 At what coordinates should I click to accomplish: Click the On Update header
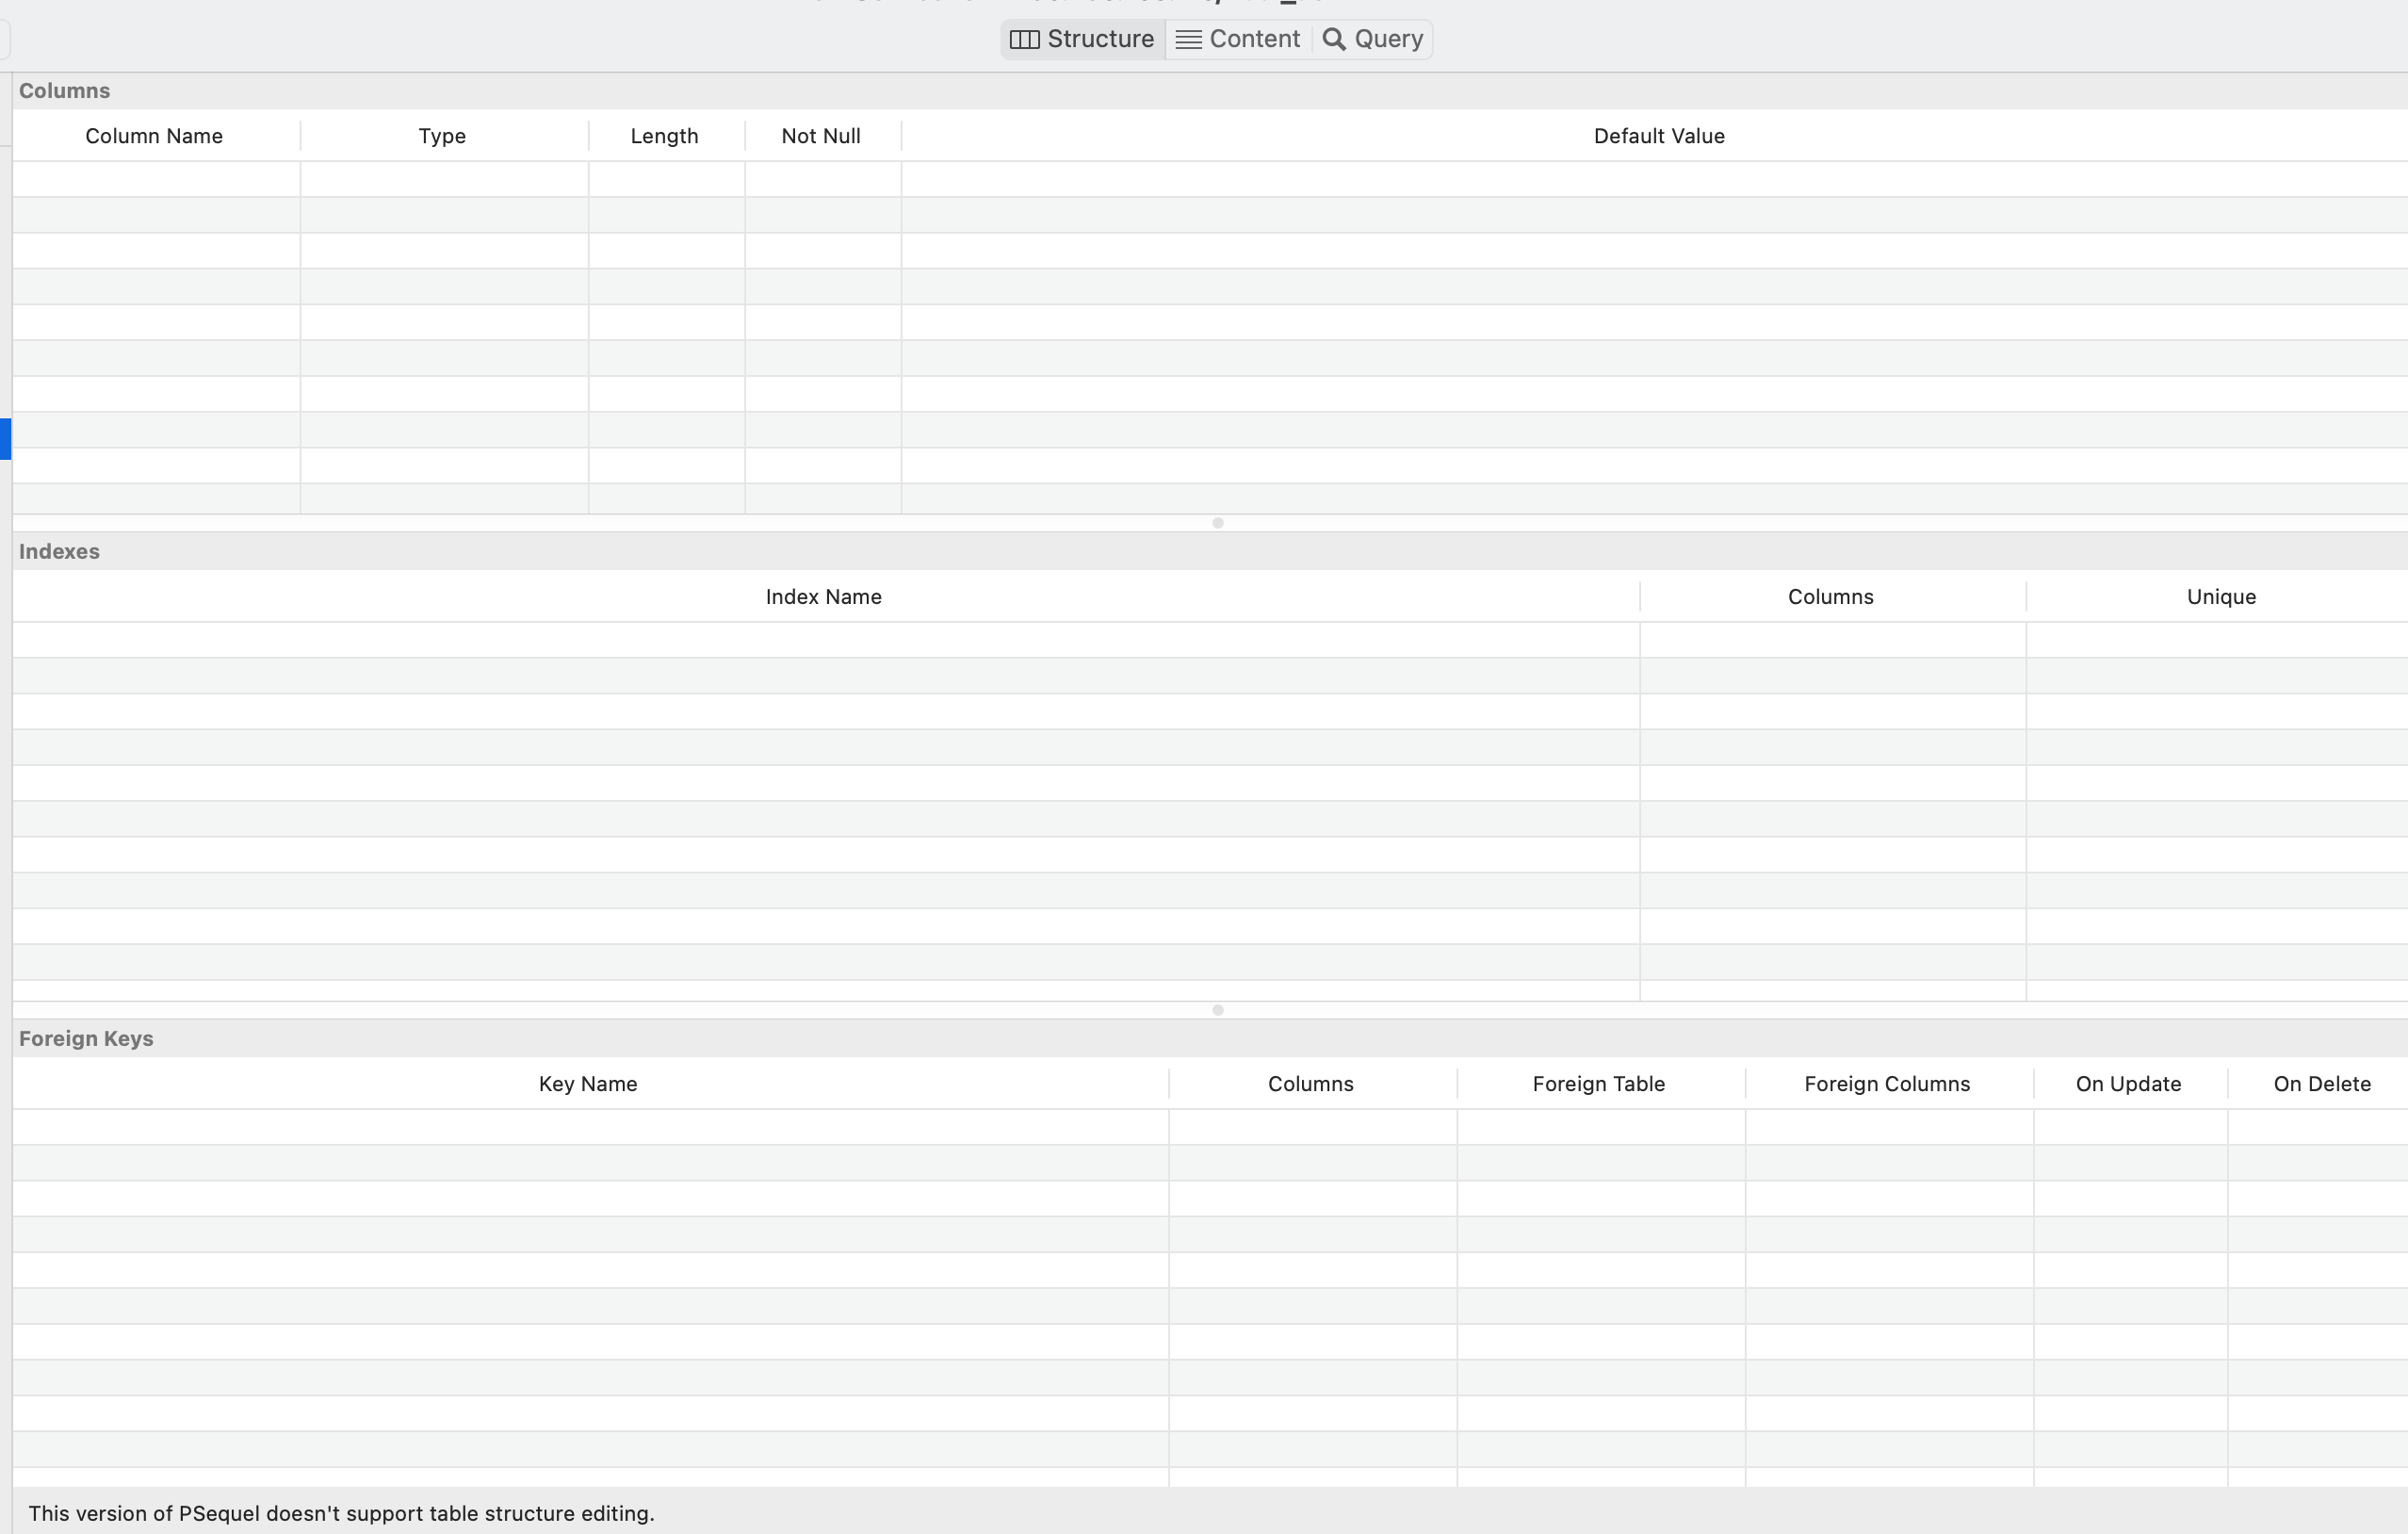2129,1084
